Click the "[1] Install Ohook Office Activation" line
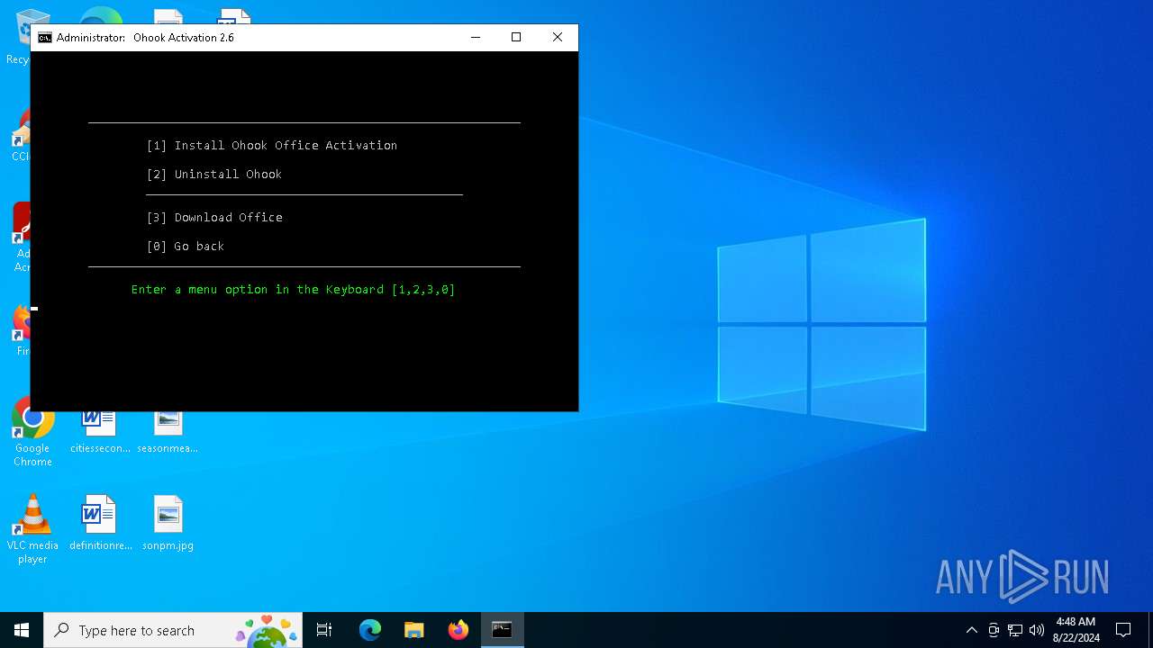Screen dimensions: 1153x648 (x=272, y=146)
